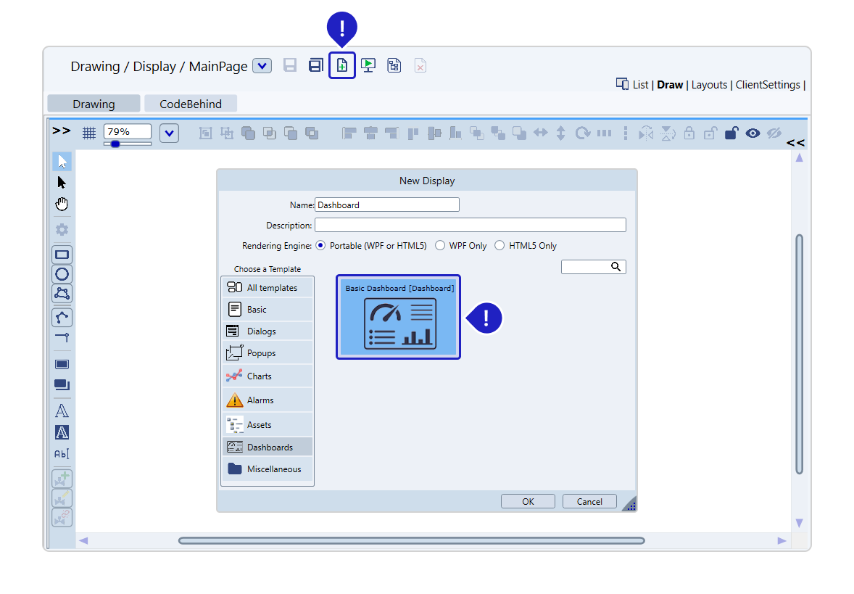Toggle the eye visibility icon in toolbar
Image resolution: width=854 pixels, height=594 pixels.
tap(753, 133)
